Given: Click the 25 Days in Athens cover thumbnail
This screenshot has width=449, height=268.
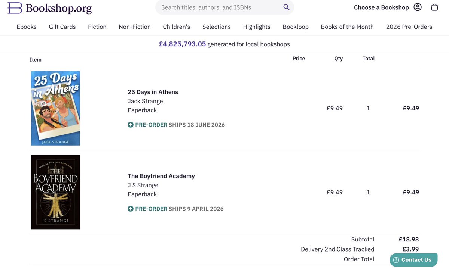Looking at the screenshot, I should [x=55, y=108].
